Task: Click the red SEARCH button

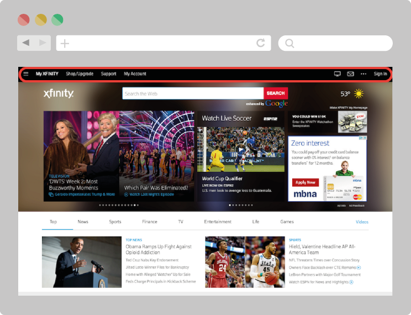Action: coord(276,93)
